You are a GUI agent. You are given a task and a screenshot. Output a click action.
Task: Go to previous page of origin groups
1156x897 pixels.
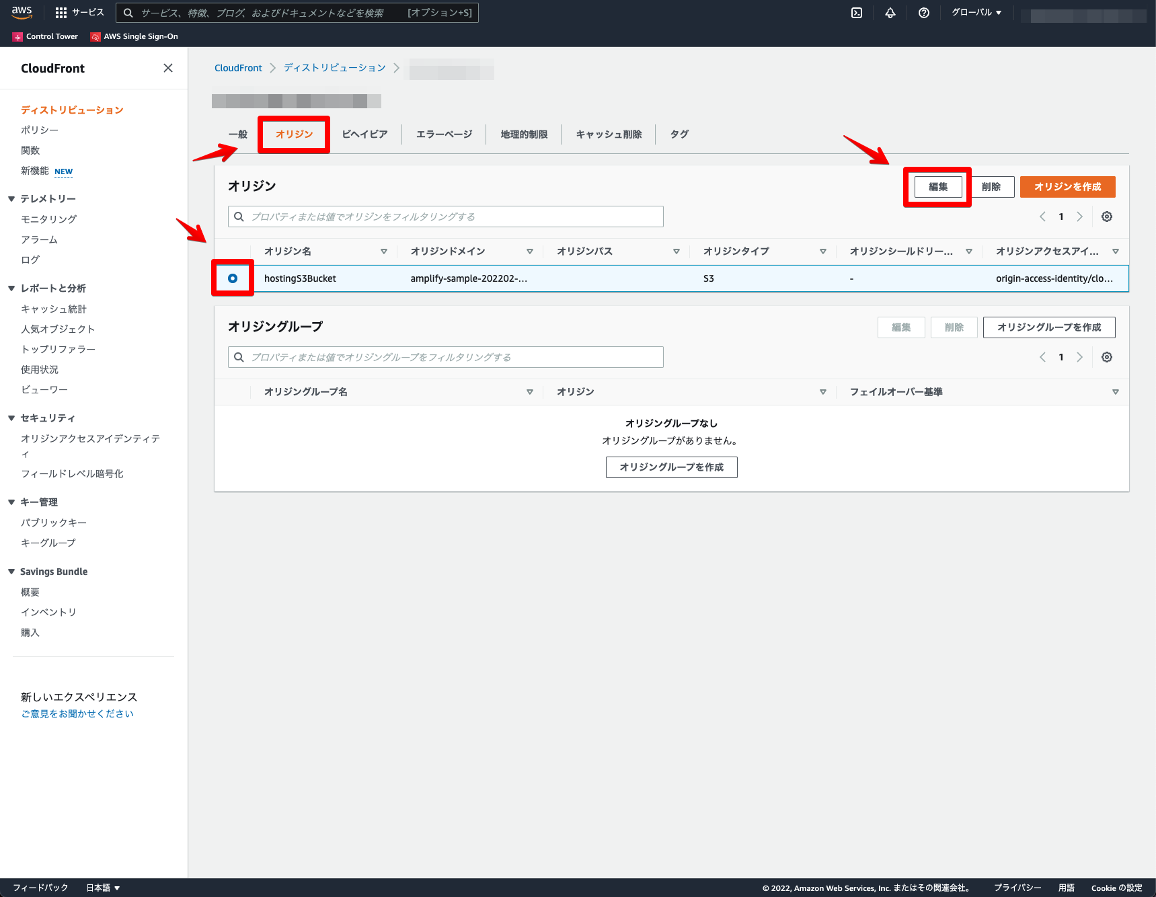click(x=1042, y=357)
